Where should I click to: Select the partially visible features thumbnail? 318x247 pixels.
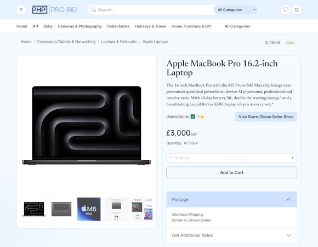[142, 209]
